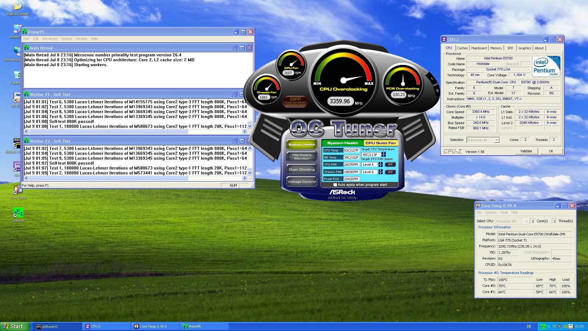Select the prime95 desktop shortcut icon
588x331 pixels.
[x=18, y=213]
